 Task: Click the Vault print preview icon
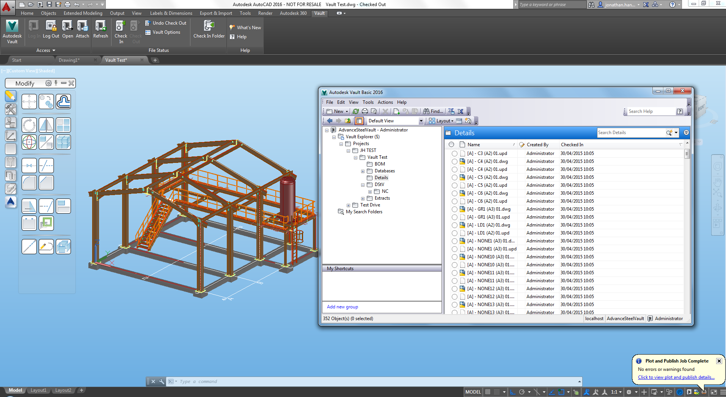tap(374, 111)
